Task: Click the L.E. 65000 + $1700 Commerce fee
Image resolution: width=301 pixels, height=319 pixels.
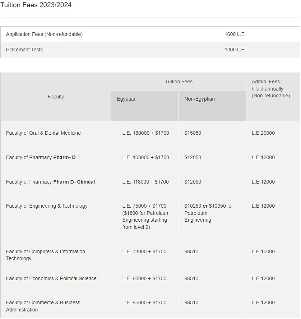Action: 144,302
